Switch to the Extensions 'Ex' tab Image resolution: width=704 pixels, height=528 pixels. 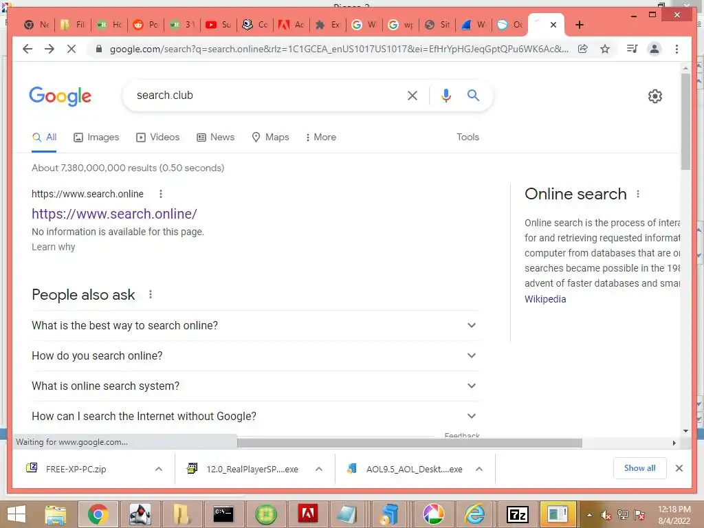coord(327,25)
